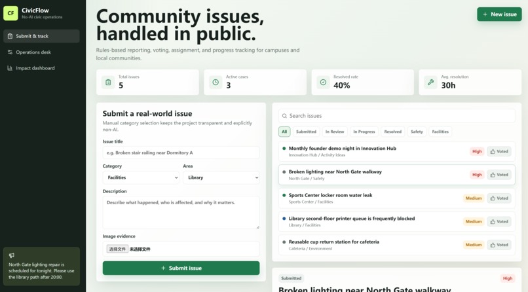Screen dimensions: 528x292
Task: Open Submit & track in sidebar
Action: 41,36
